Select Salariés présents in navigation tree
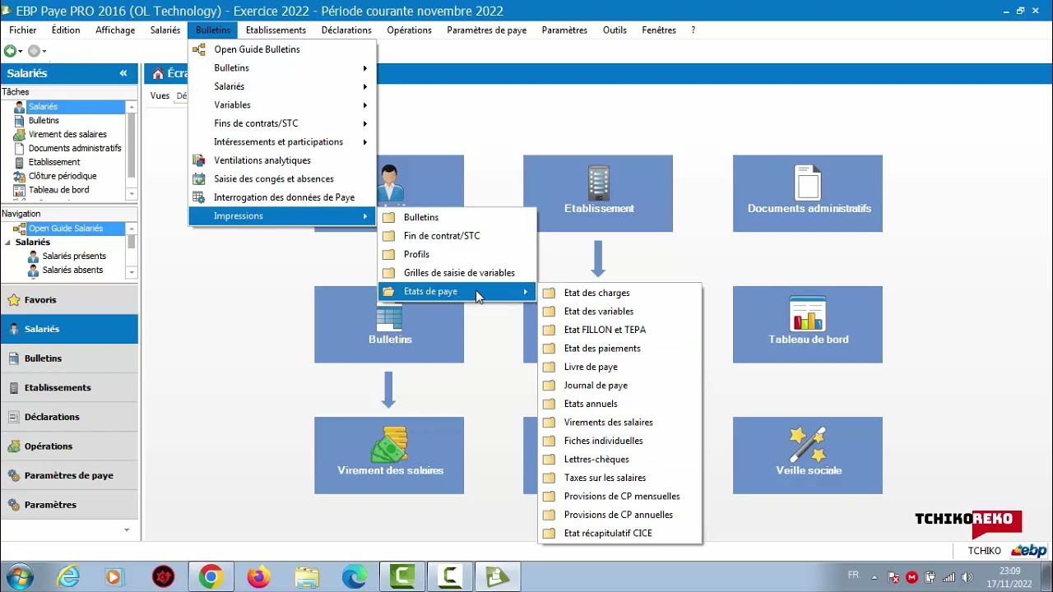Screen dimensions: 1053x592 (74, 257)
